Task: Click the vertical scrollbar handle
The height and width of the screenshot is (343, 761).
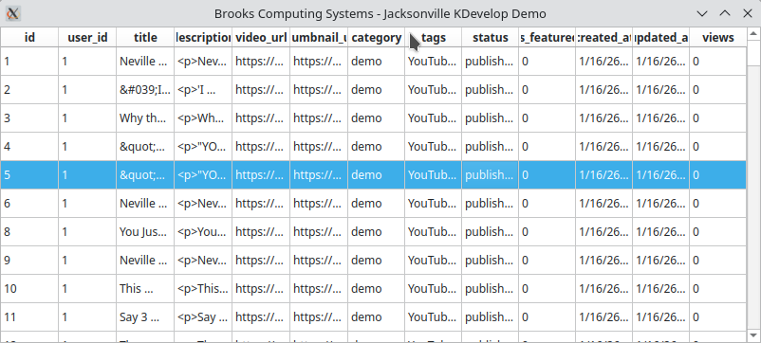Action: (x=753, y=54)
